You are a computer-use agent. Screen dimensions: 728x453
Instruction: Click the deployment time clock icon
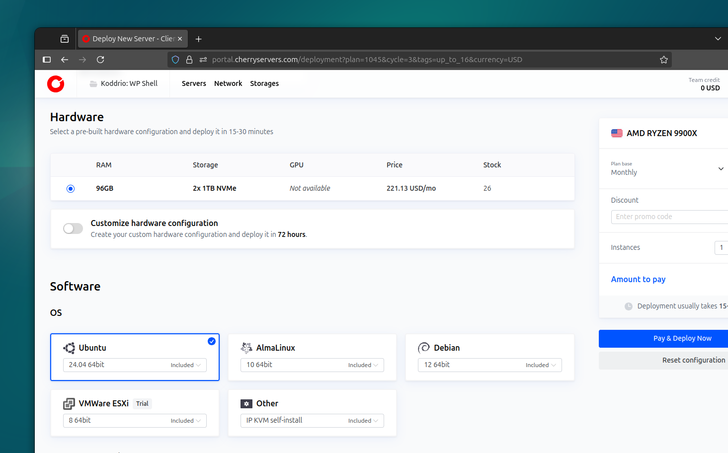click(629, 306)
